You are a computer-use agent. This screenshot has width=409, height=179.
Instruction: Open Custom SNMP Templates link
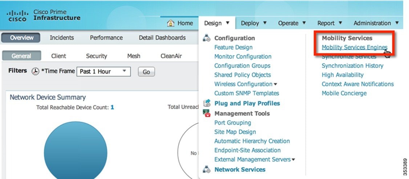click(x=247, y=93)
